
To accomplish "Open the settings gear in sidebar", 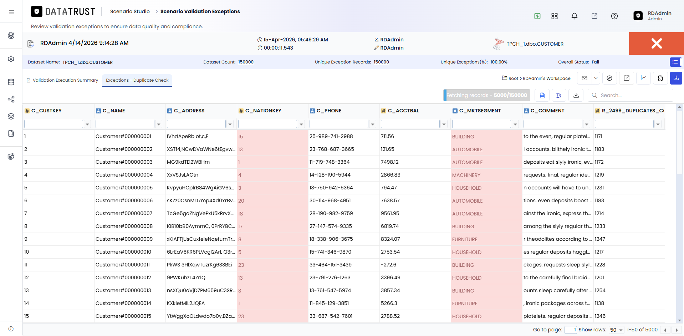I will click(x=11, y=59).
